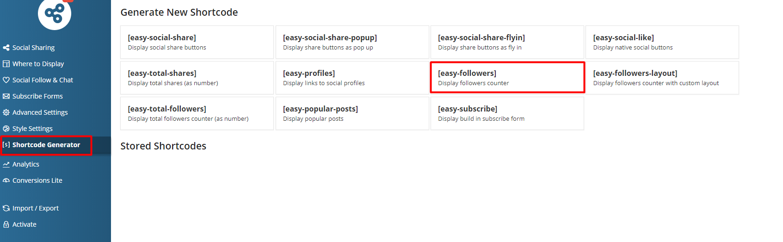The width and height of the screenshot is (783, 242).
Task: Pick the [easy-total-shares] shortcode option
Action: tap(197, 78)
